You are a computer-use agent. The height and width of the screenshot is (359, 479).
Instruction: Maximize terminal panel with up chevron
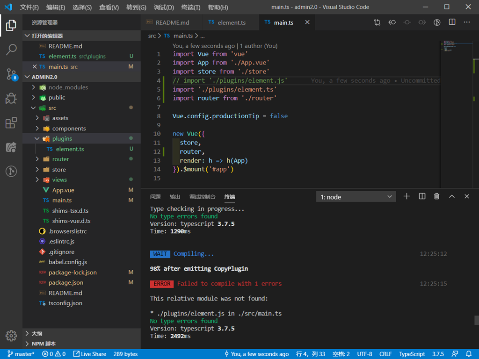[x=452, y=197]
